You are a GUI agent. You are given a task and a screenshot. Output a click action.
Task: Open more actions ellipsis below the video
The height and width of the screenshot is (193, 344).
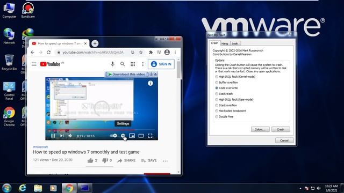point(165,161)
